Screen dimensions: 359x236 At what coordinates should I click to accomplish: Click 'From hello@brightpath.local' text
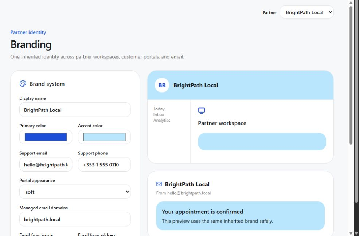(x=183, y=193)
